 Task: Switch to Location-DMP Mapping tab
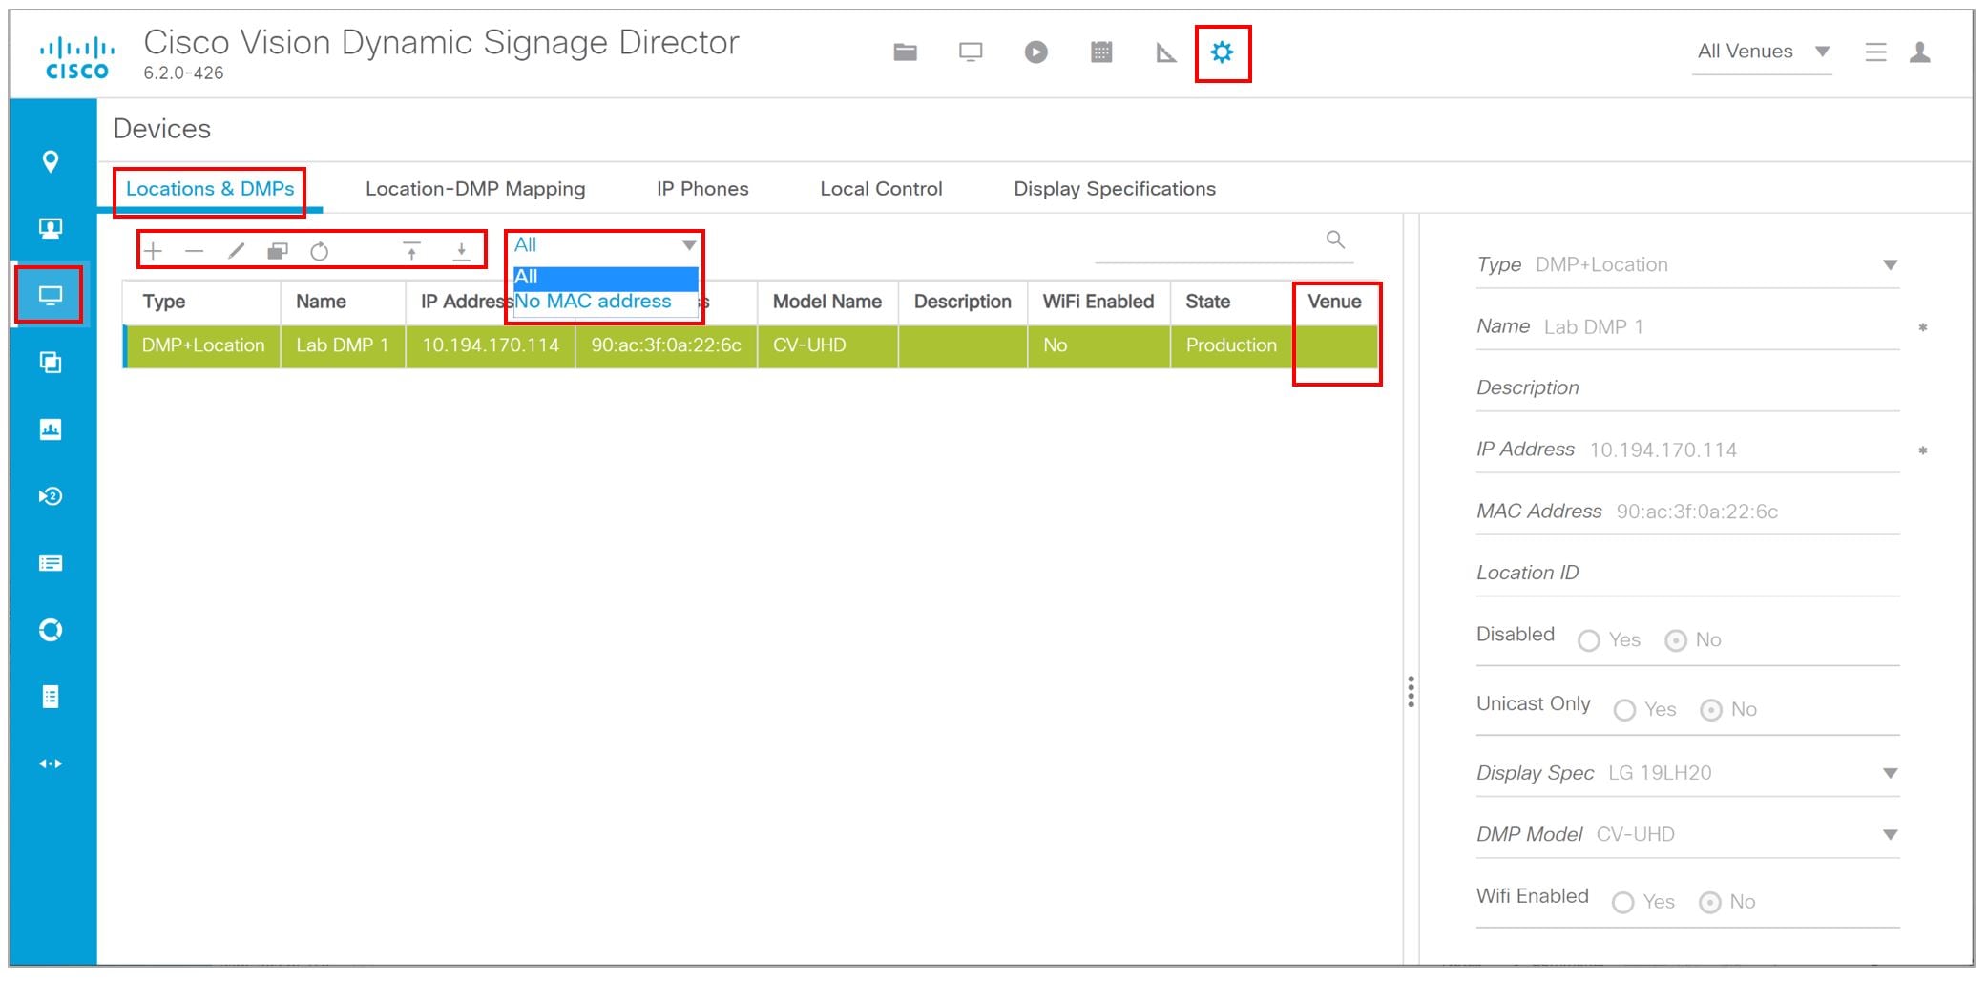click(475, 189)
